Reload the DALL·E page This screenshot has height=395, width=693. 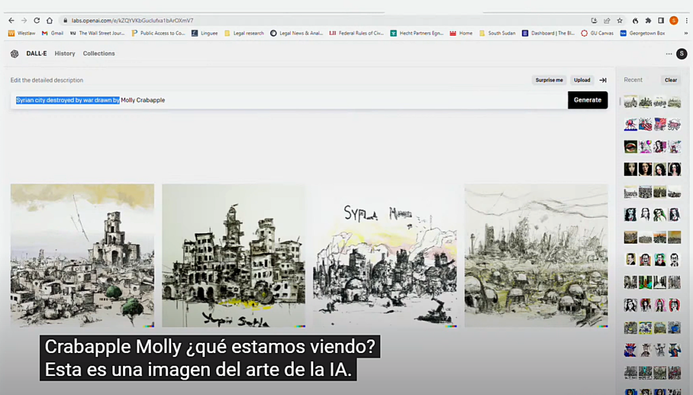[37, 20]
